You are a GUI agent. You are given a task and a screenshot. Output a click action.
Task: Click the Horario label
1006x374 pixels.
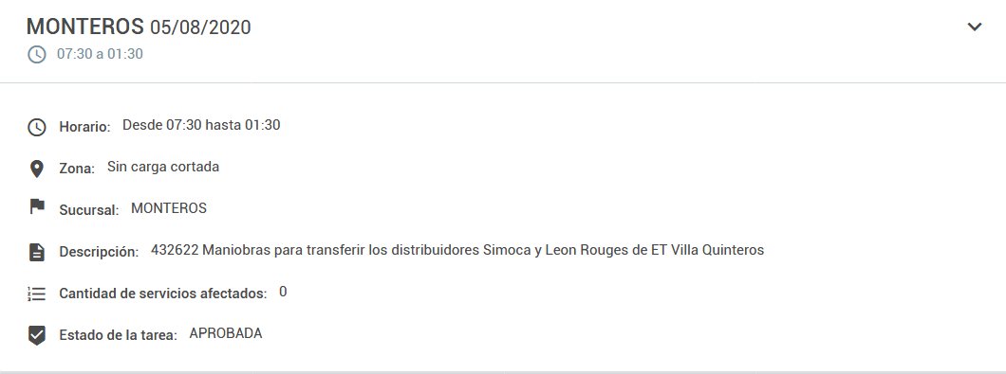click(84, 127)
